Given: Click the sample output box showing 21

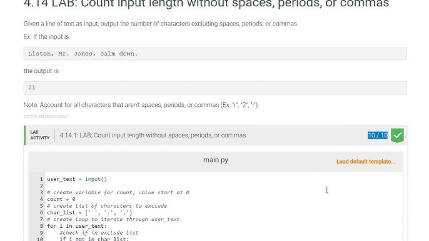Looking at the screenshot, I should point(215,87).
